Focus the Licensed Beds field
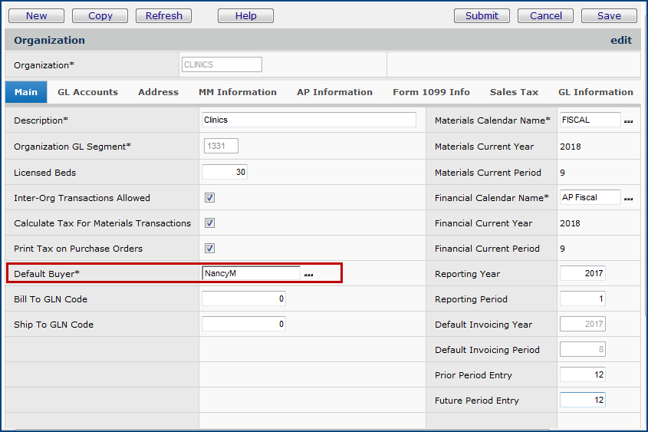Screen dimensions: 648x432 (x=224, y=173)
